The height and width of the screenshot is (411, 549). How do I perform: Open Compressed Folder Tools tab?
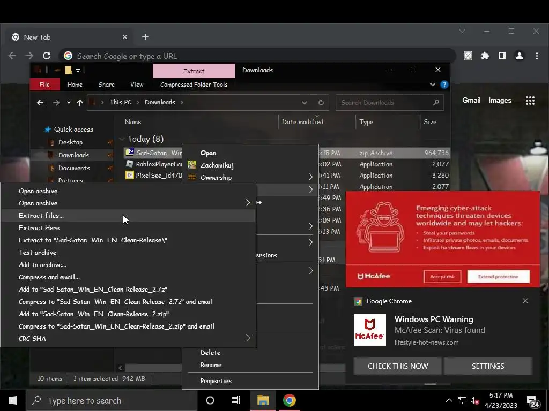(x=194, y=85)
